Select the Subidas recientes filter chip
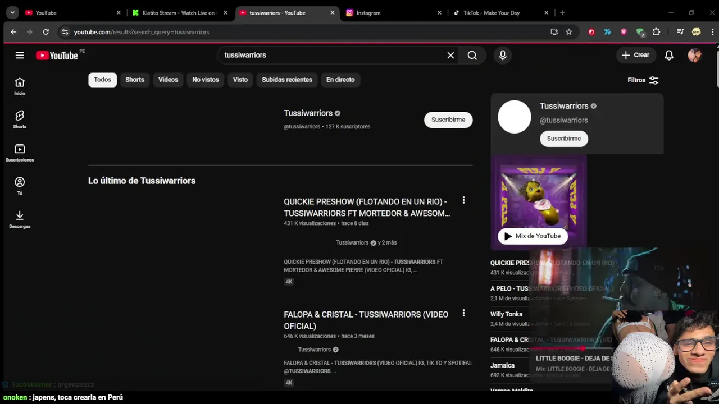This screenshot has width=719, height=404. point(287,80)
